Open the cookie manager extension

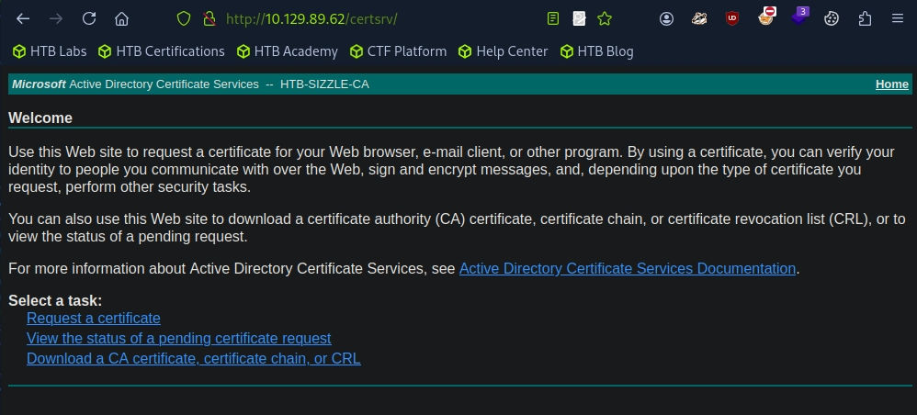click(831, 18)
